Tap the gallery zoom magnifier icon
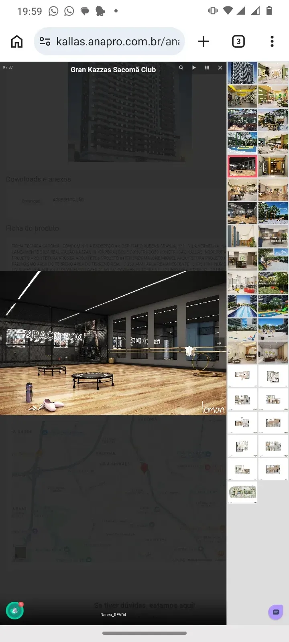 181,68
